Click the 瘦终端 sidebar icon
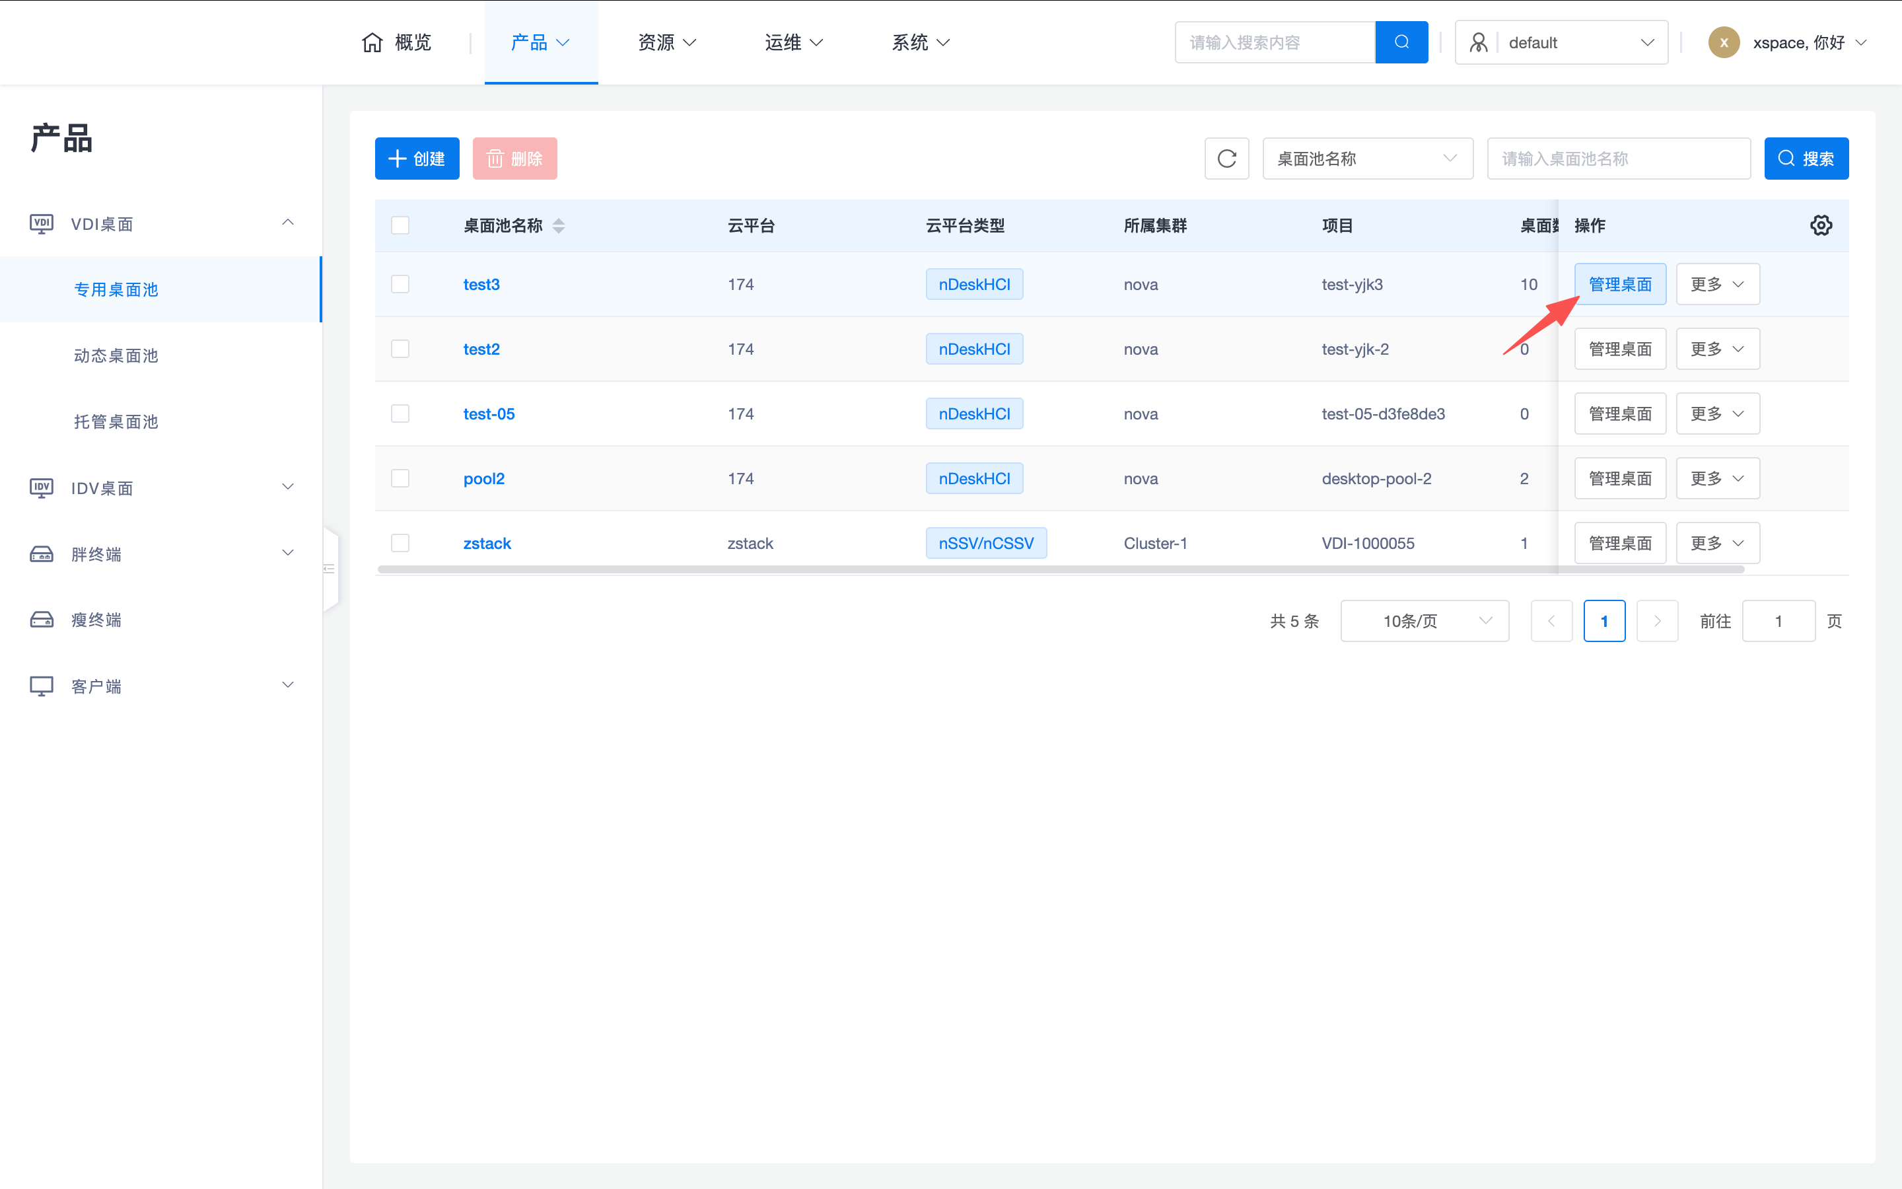The image size is (1902, 1189). click(x=42, y=620)
